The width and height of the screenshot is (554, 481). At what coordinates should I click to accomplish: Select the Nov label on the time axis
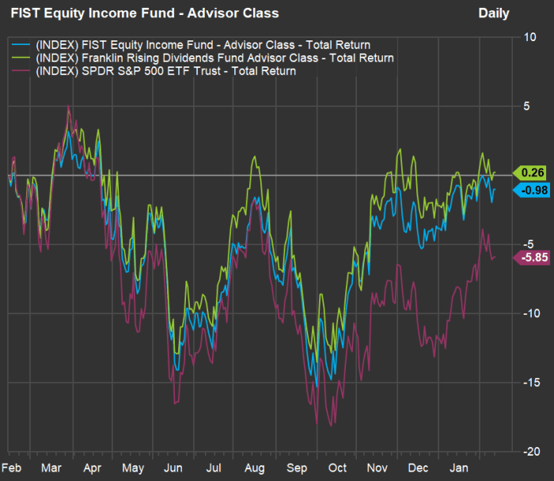379,468
